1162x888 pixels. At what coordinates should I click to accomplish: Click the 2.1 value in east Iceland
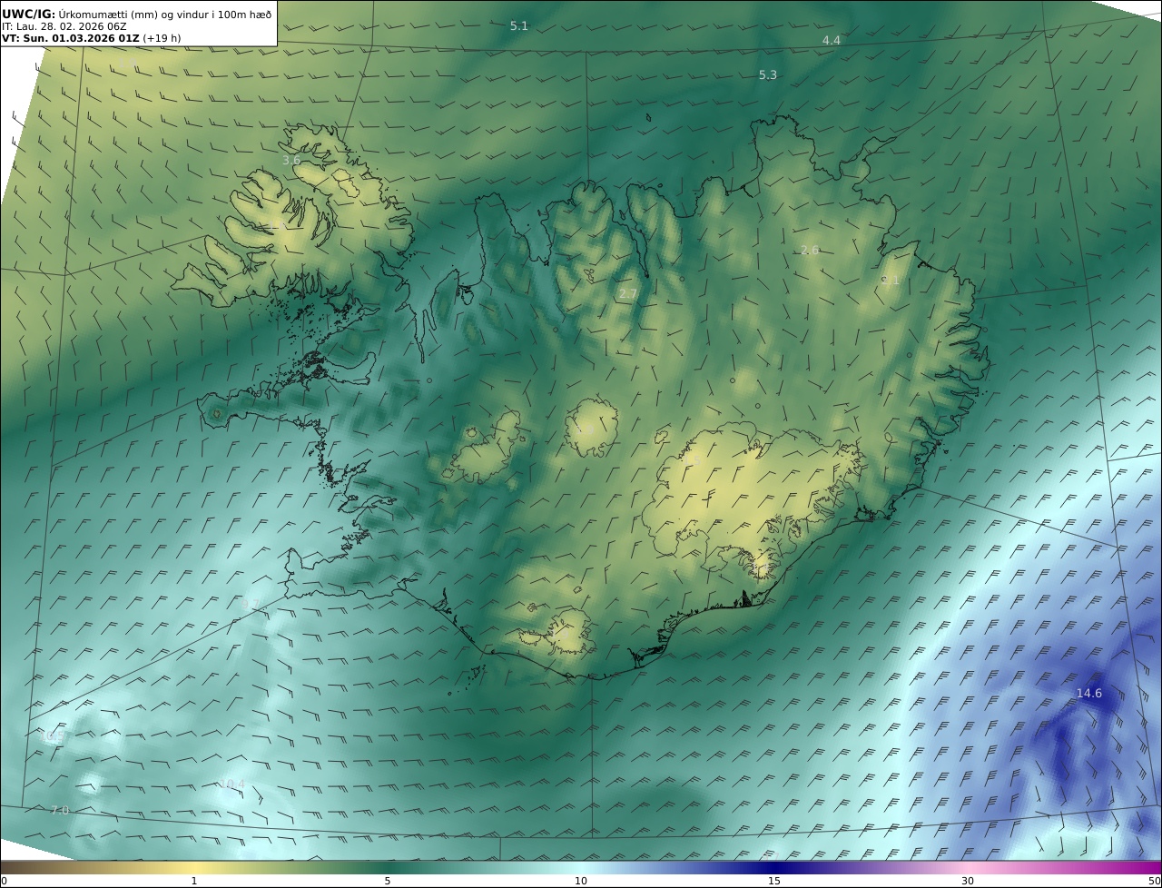891,281
